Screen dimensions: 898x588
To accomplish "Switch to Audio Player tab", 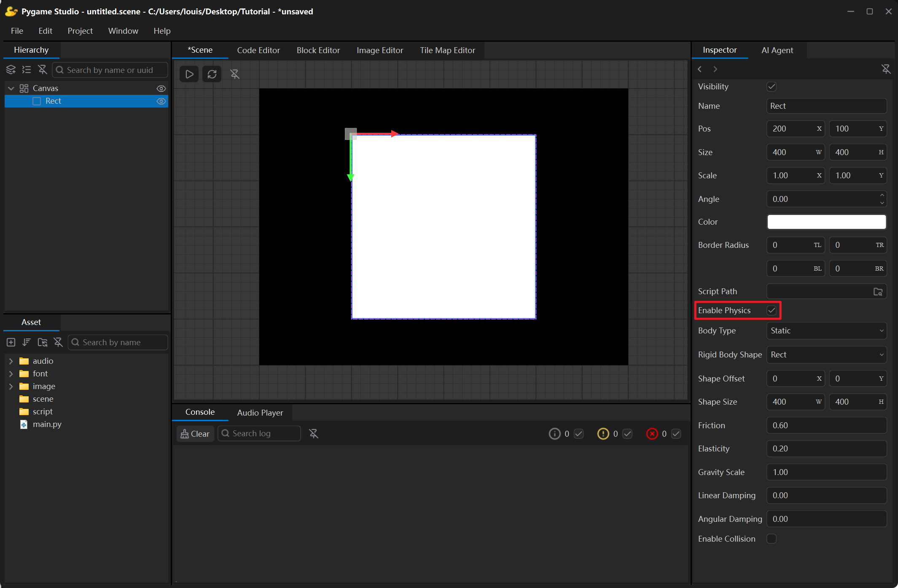I will (260, 413).
